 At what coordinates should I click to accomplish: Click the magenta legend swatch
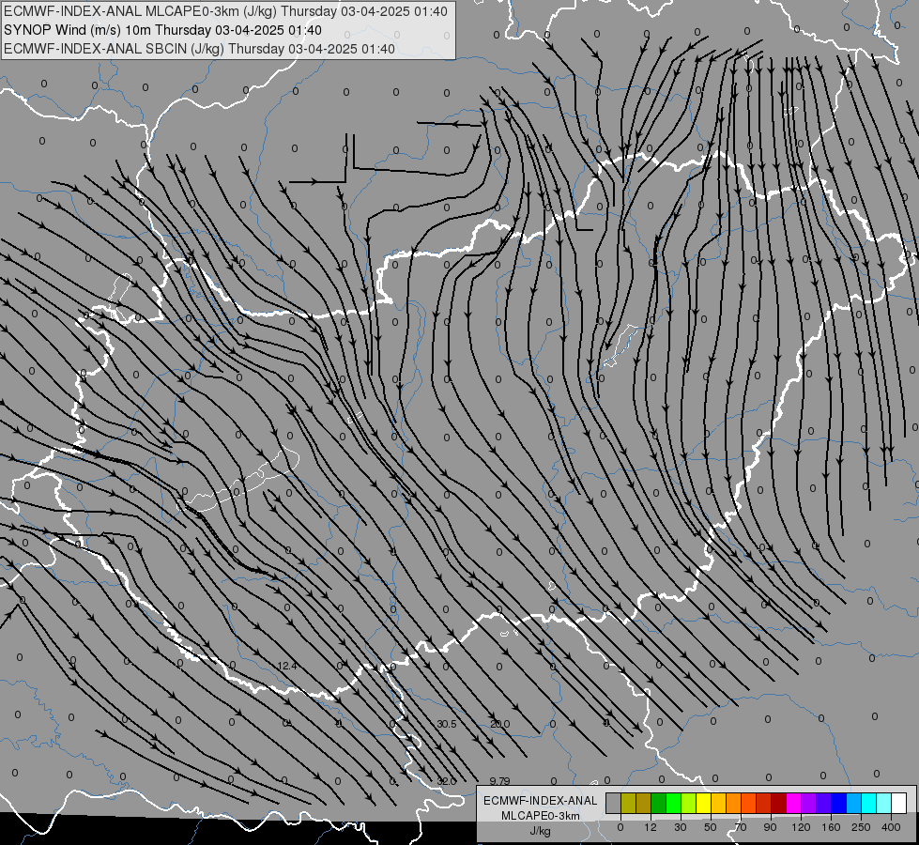(x=793, y=803)
